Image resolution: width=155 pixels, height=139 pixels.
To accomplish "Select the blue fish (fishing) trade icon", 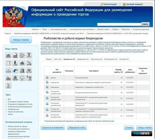I will point(15,71).
